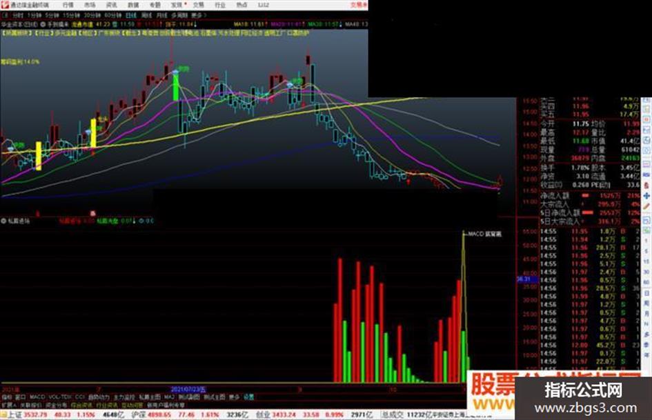The height and width of the screenshot is (420, 652).
Task: Open the 多周期 view
Action: (x=179, y=15)
